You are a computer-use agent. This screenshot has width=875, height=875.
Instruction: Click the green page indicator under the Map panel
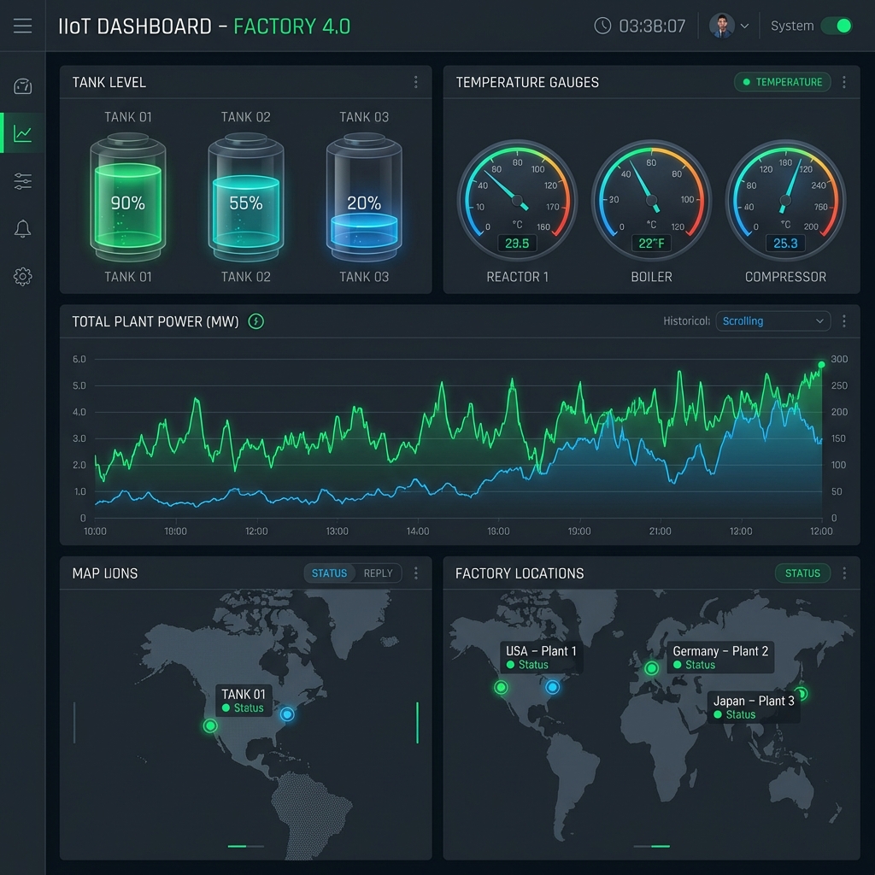[237, 847]
